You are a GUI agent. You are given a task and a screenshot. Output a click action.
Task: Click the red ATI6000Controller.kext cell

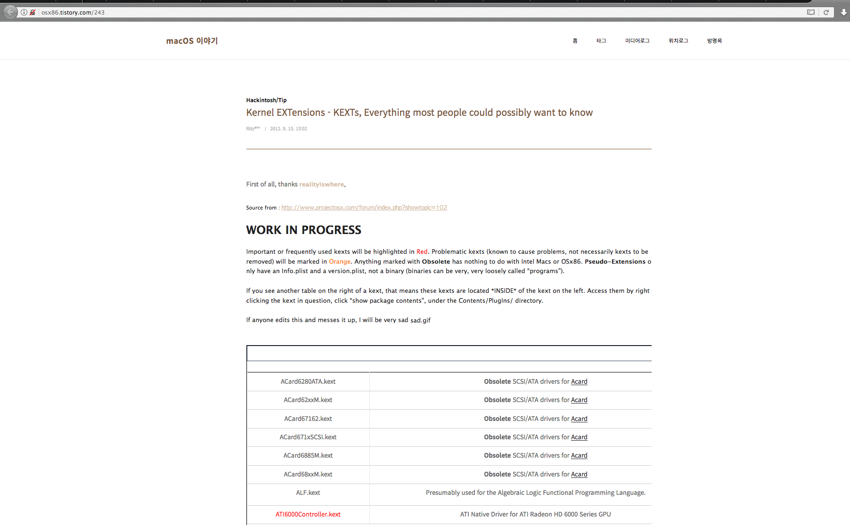[x=308, y=514]
